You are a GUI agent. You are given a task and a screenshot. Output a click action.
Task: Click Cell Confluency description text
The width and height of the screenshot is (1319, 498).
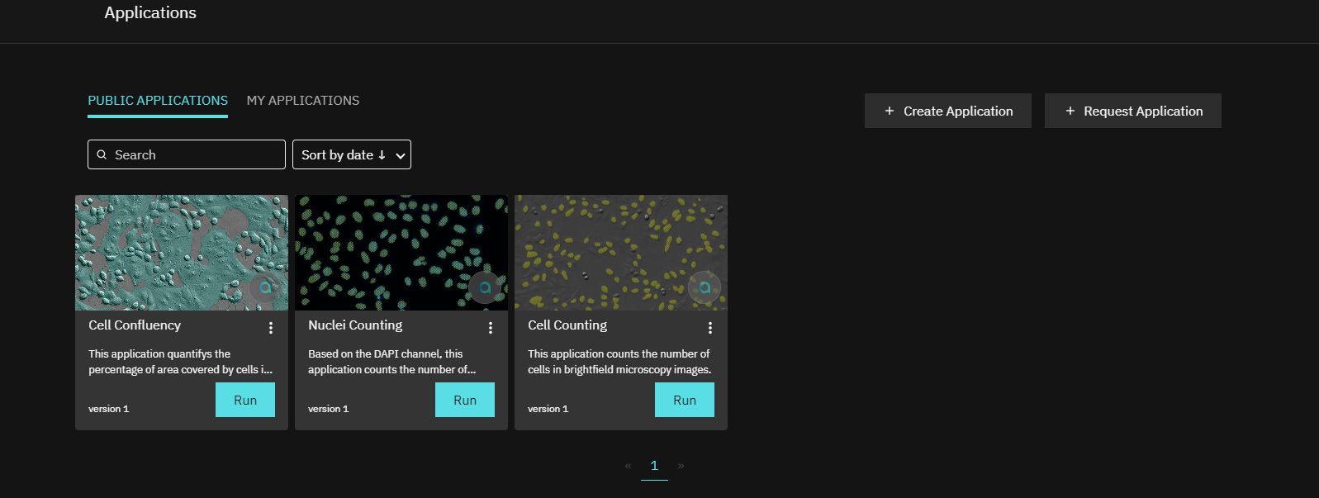click(x=180, y=362)
